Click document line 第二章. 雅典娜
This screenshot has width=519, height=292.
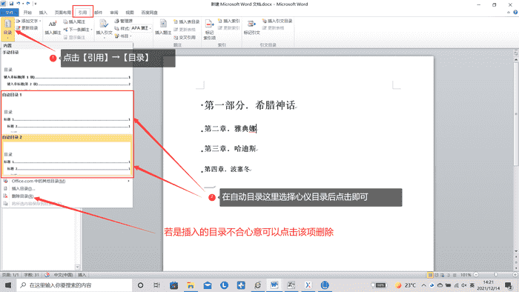[230, 129]
